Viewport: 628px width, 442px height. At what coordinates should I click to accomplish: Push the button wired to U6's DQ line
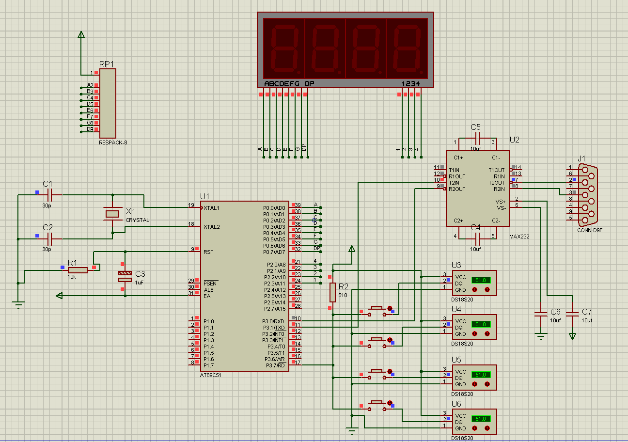click(x=377, y=405)
